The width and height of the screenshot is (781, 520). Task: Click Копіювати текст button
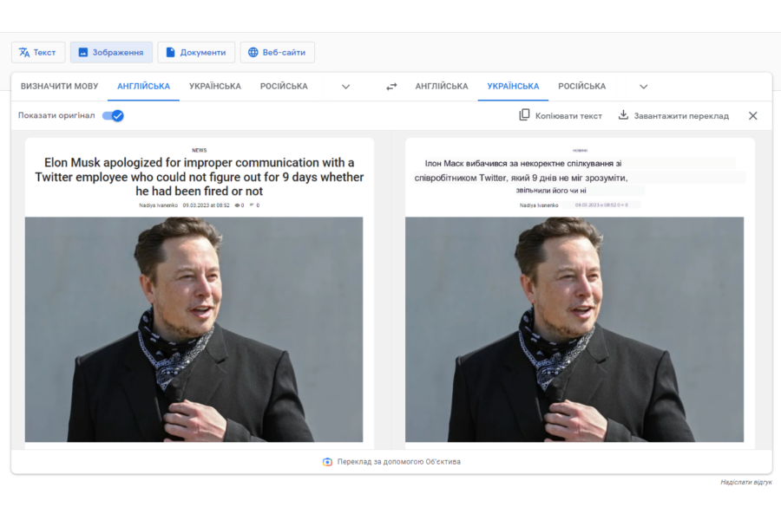(x=561, y=115)
